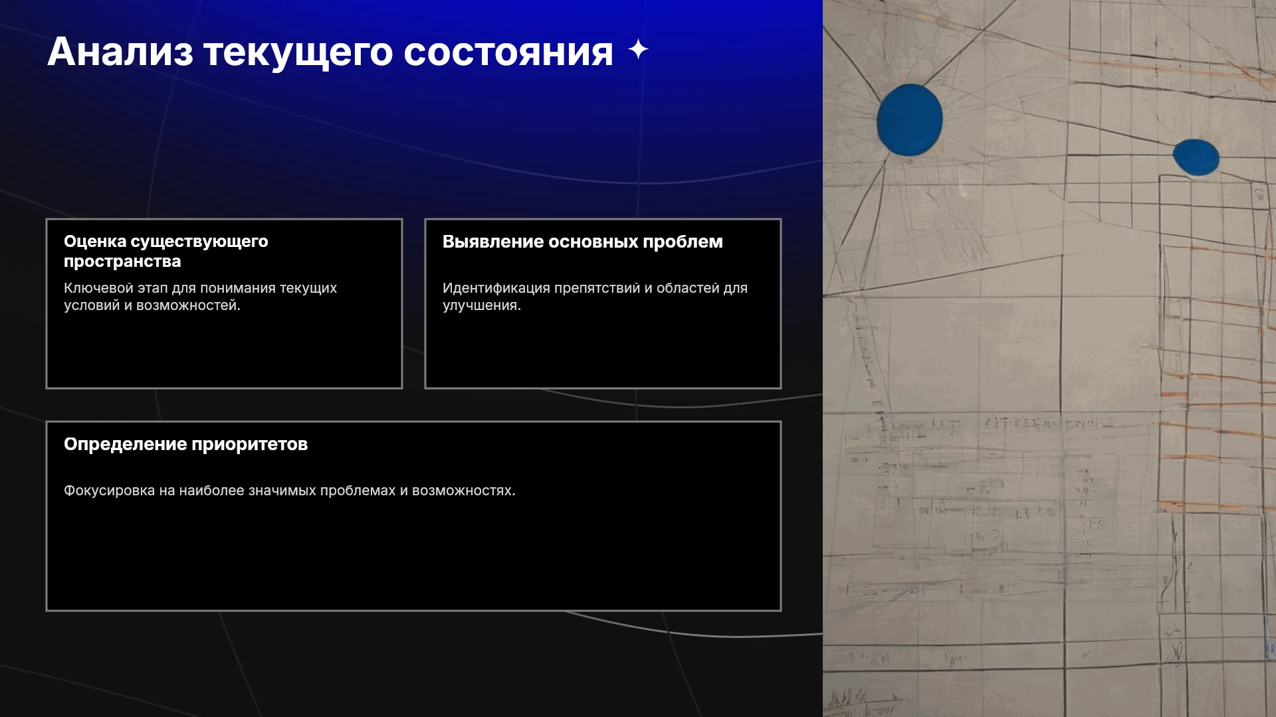
Task: Click empty area inside the 'Определение приоритетов' card
Action: [x=413, y=558]
